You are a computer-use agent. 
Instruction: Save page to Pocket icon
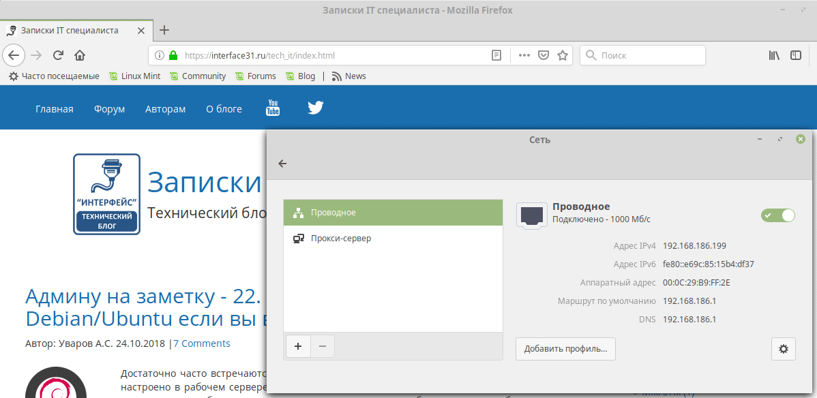pos(543,55)
